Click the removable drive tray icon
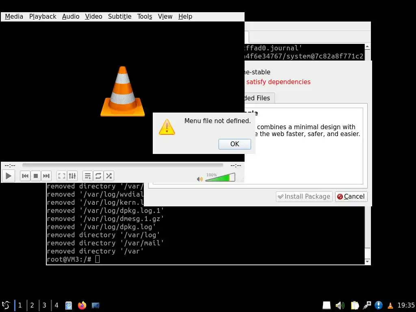Viewport: 416px width, 312px height. pos(326,305)
